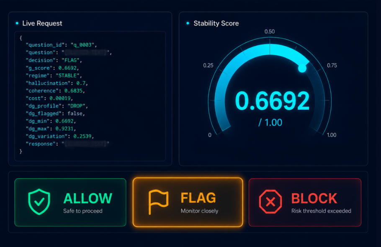Click the "Safe to proceed" subtitle

pyautogui.click(x=83, y=211)
